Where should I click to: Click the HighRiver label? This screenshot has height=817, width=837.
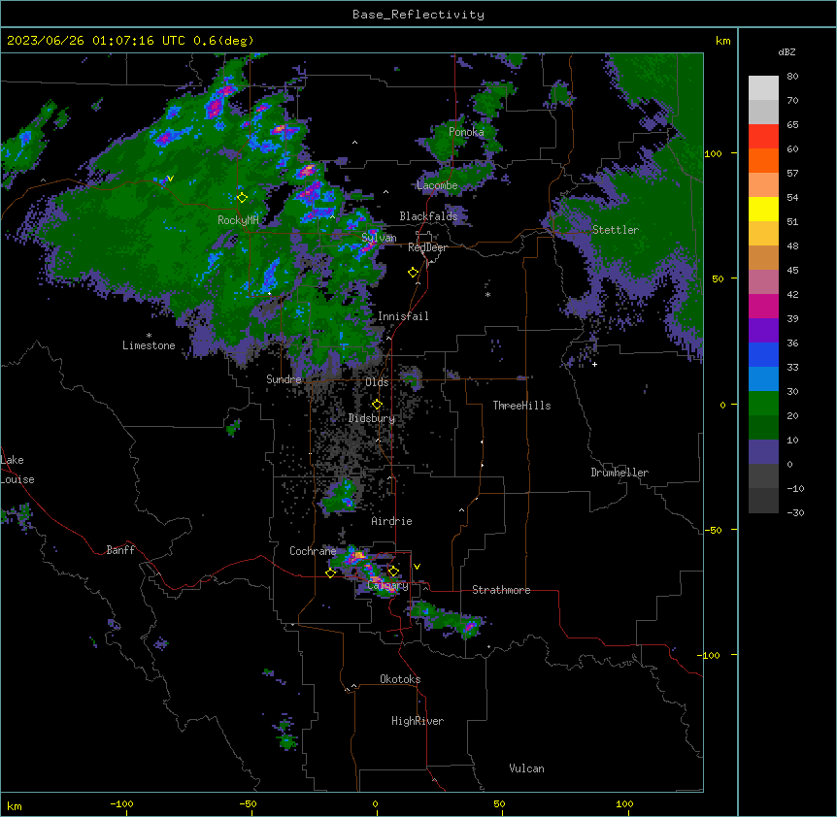pyautogui.click(x=418, y=721)
